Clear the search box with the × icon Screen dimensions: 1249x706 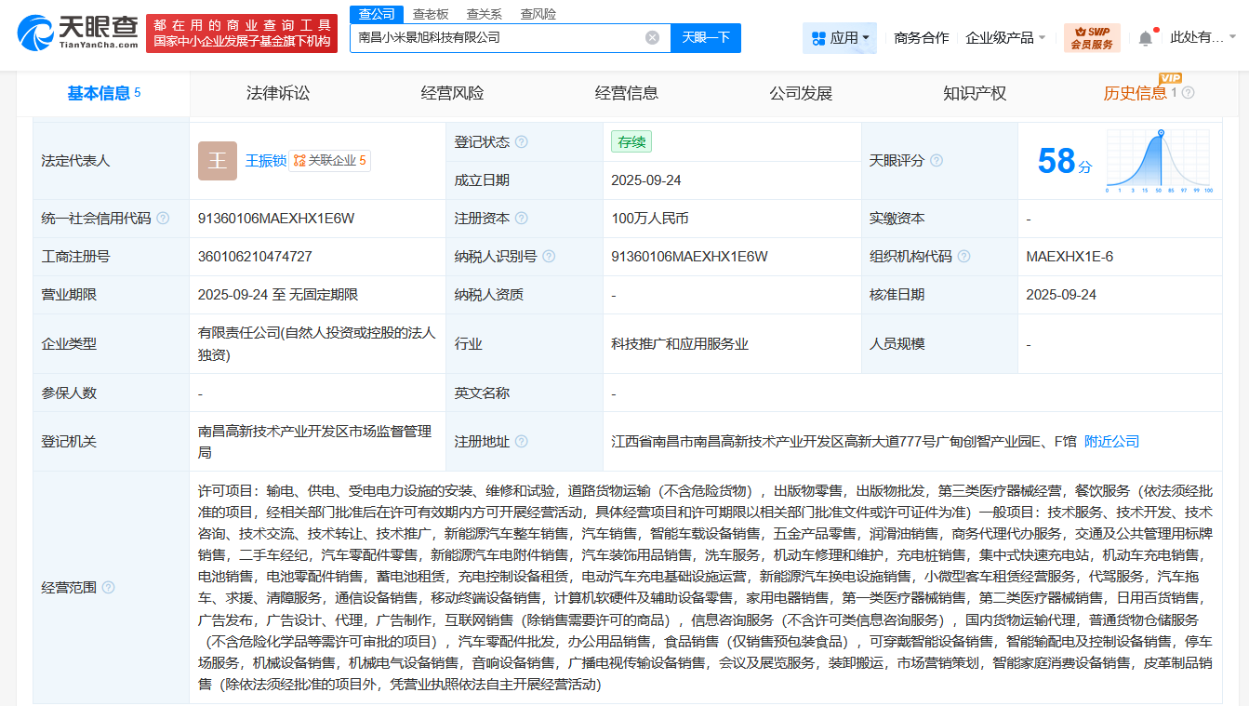click(653, 37)
